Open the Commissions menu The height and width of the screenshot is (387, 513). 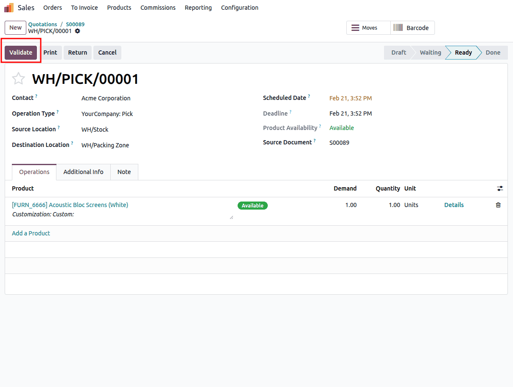tap(158, 8)
